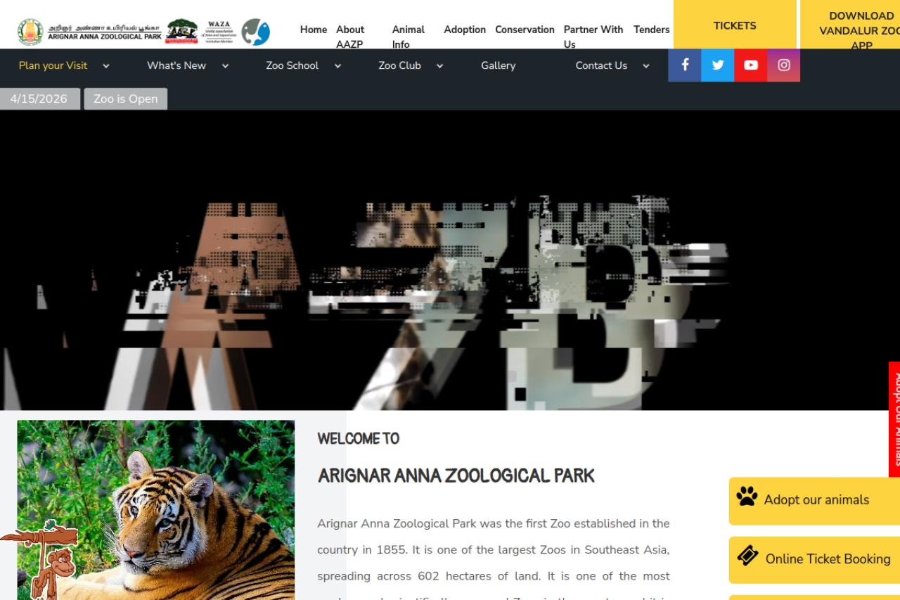
Task: Expand the Contact Us chevron
Action: (646, 66)
